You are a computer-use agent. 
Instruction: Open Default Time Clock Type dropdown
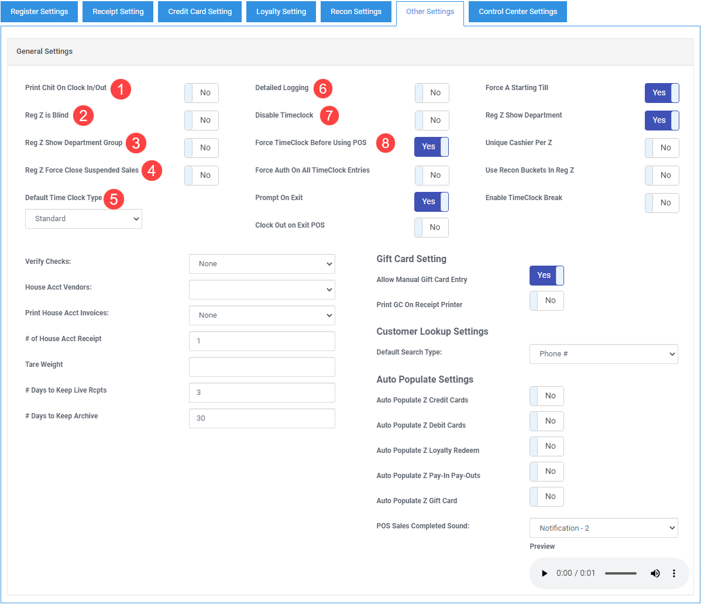coord(84,219)
